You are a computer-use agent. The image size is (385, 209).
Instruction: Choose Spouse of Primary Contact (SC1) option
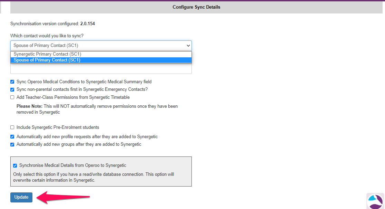click(101, 60)
